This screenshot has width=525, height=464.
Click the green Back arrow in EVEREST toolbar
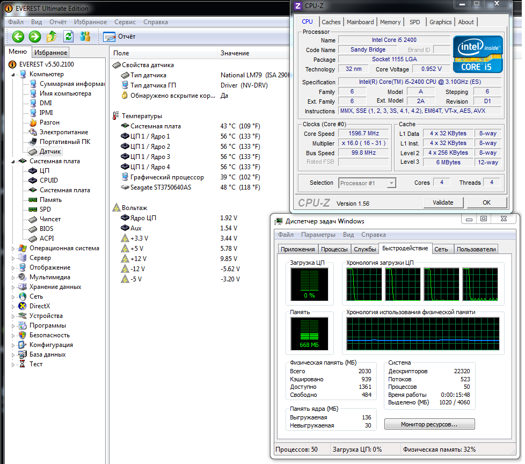click(x=18, y=37)
